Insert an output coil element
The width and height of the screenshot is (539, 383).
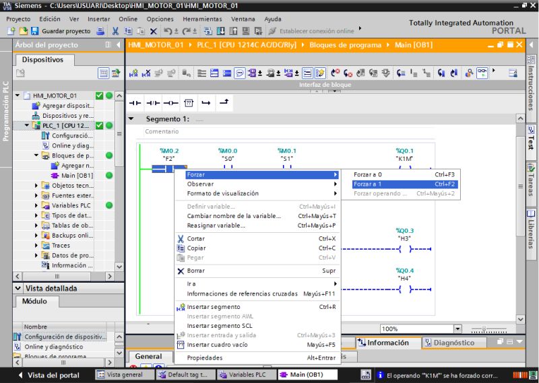(x=170, y=102)
